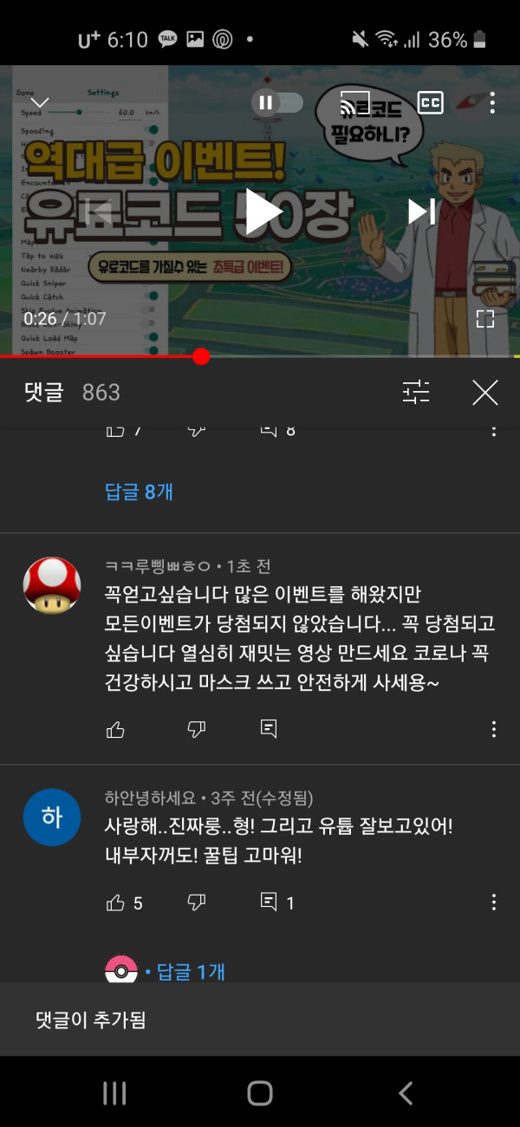
Task: Skip to the next video
Action: [x=421, y=212]
